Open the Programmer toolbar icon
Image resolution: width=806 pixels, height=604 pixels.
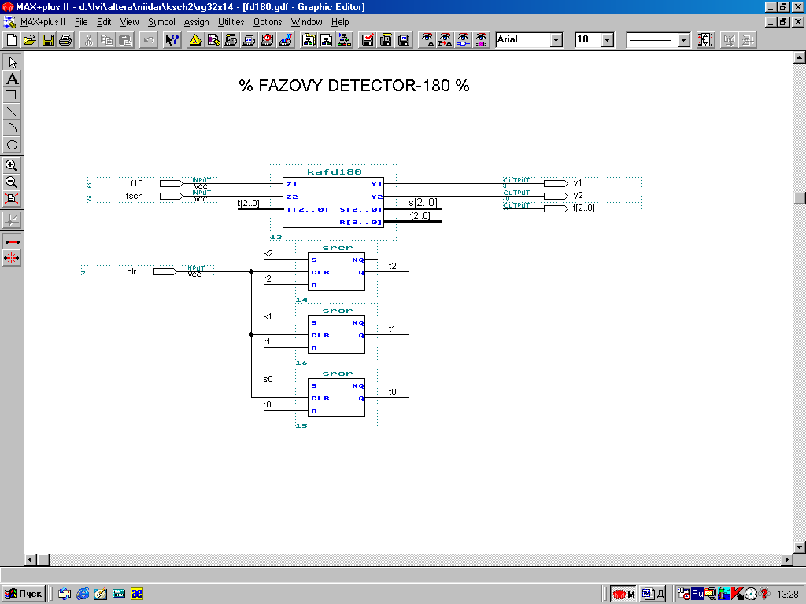tap(285, 39)
